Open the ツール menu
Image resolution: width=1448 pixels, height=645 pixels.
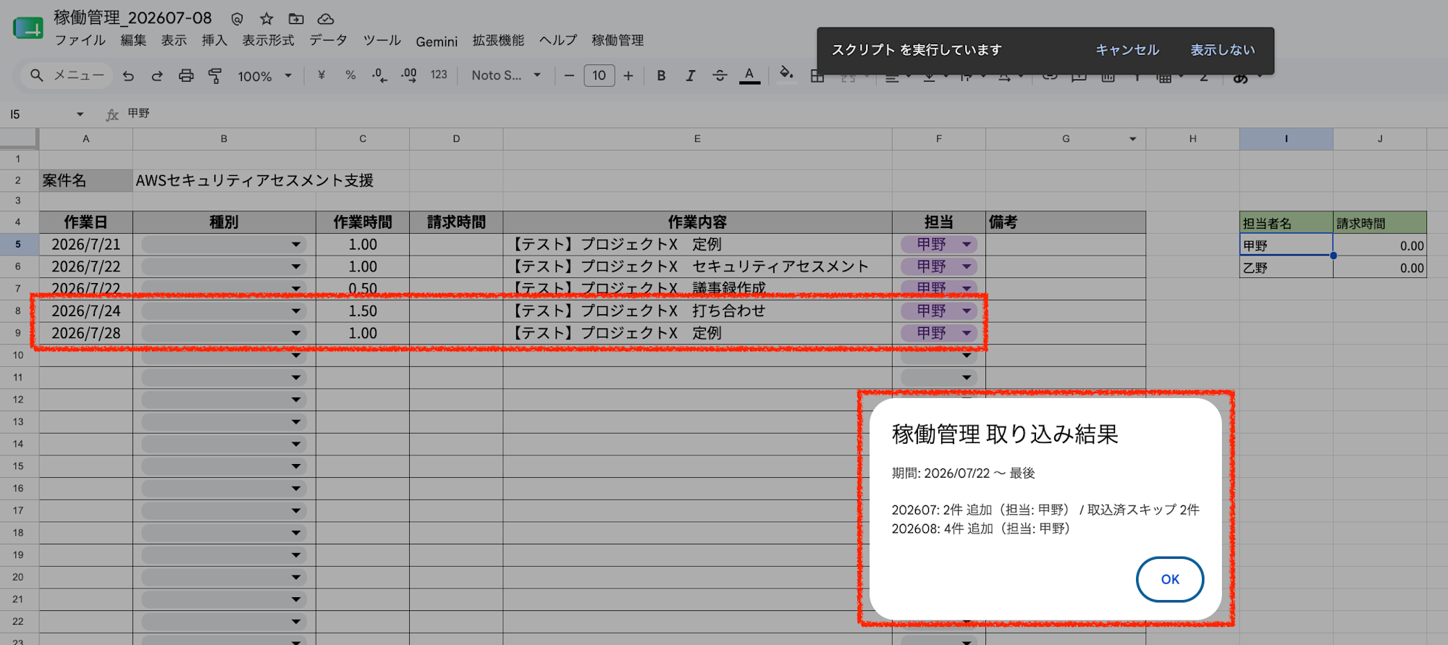(382, 41)
